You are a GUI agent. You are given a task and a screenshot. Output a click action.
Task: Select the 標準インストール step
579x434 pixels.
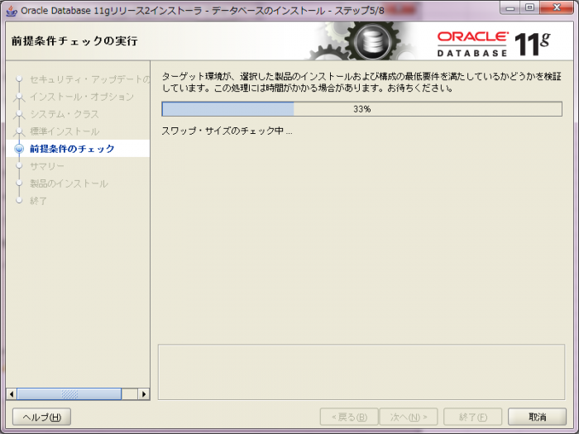[65, 131]
